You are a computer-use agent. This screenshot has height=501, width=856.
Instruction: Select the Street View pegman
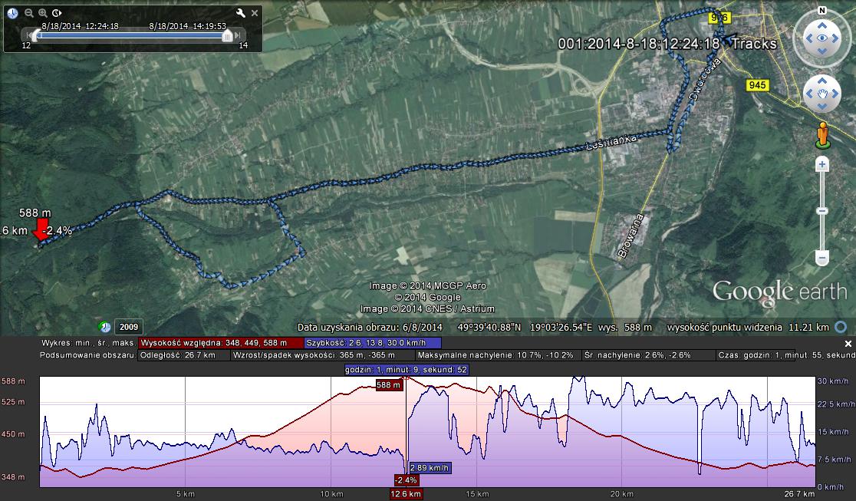[x=822, y=134]
